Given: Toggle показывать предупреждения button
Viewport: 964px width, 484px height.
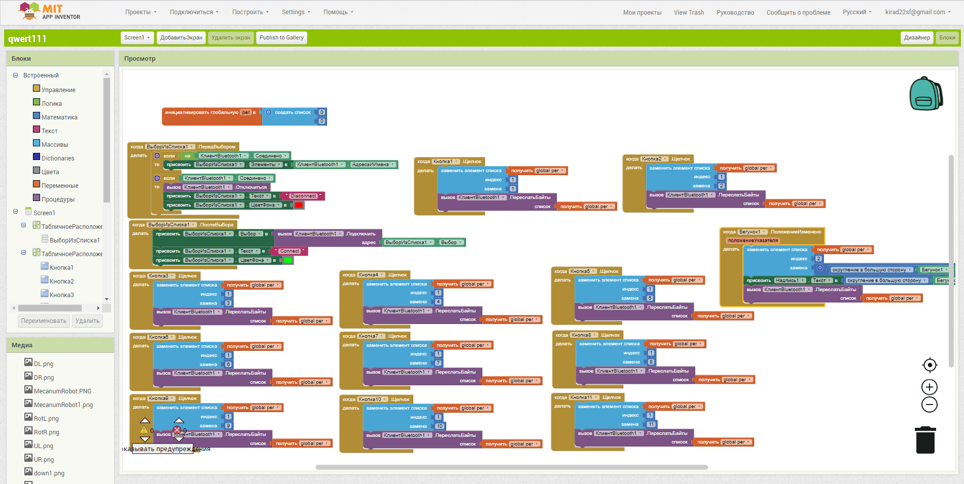Looking at the screenshot, I should [162, 449].
